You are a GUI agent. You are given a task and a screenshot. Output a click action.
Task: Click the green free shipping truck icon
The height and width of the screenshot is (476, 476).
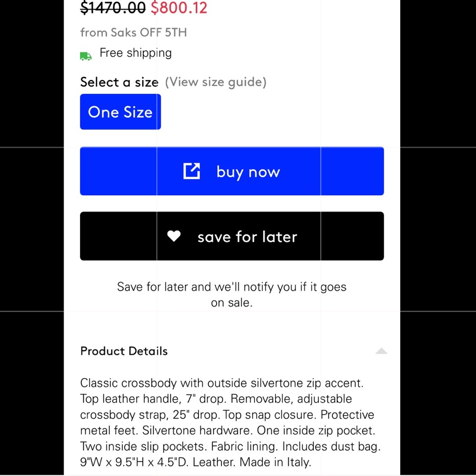pyautogui.click(x=86, y=56)
